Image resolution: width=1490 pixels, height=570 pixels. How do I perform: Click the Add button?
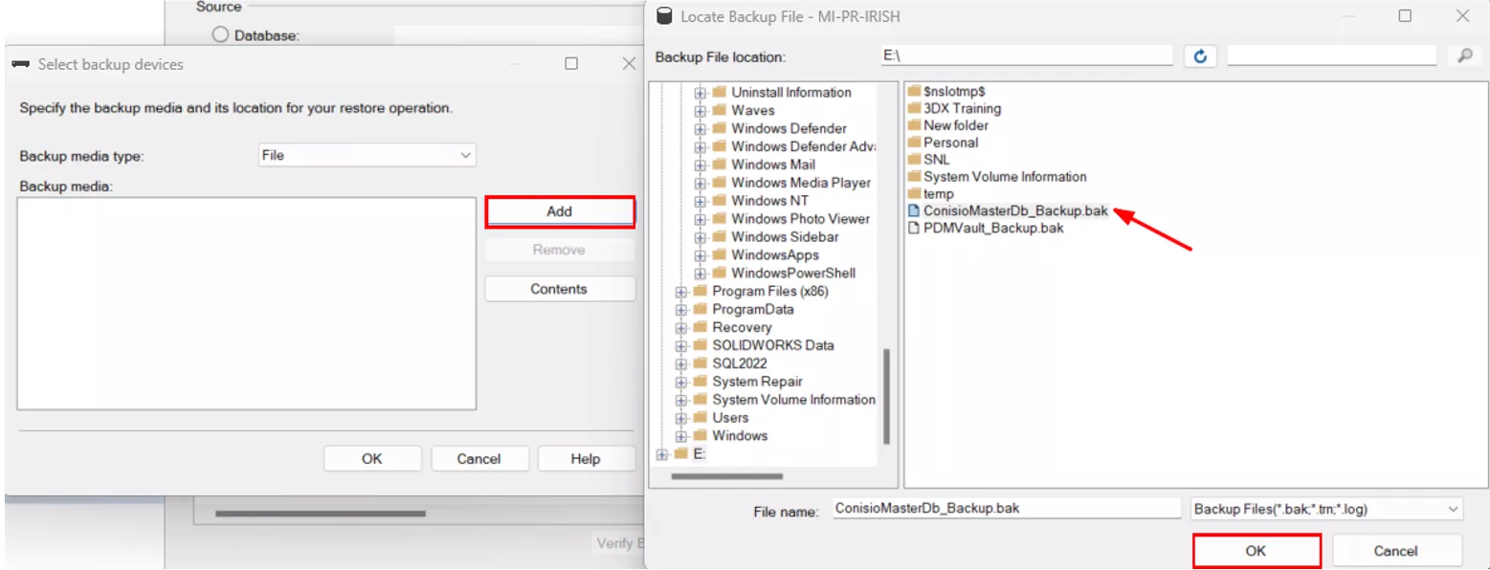click(559, 211)
